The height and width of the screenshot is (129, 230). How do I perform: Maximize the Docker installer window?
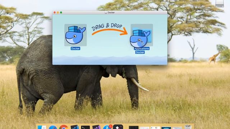(61, 13)
